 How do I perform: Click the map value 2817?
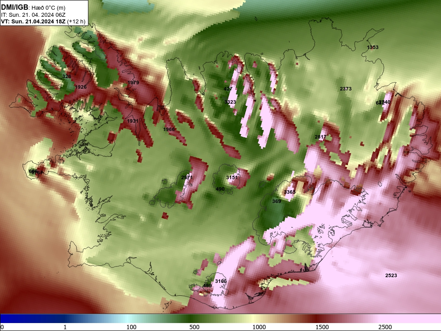[x=321, y=137]
